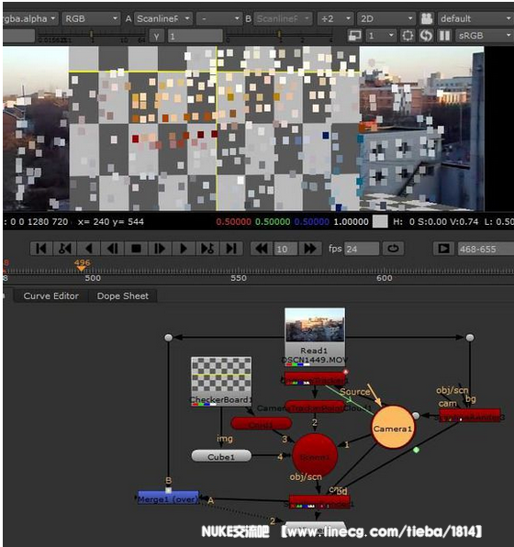The height and width of the screenshot is (547, 514).
Task: Switch to the Curve Editor tab
Action: [x=51, y=296]
